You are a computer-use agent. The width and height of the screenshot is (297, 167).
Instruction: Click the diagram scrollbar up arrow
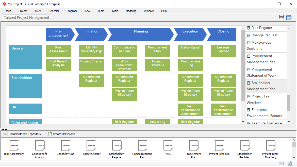243,28
